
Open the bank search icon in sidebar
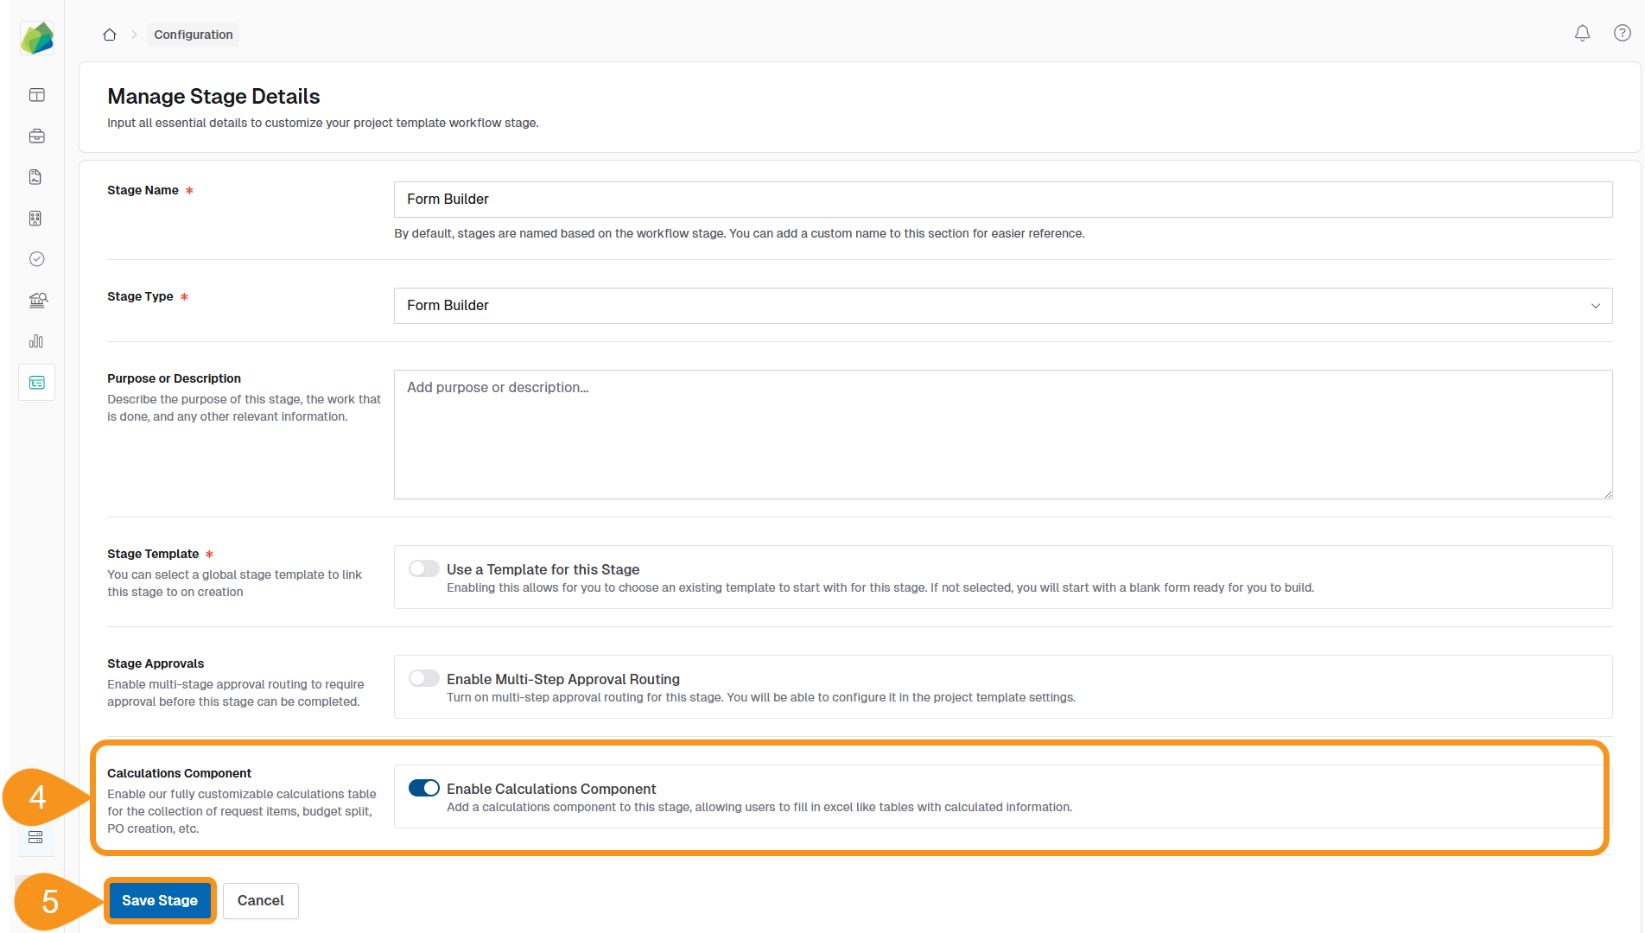[36, 300]
